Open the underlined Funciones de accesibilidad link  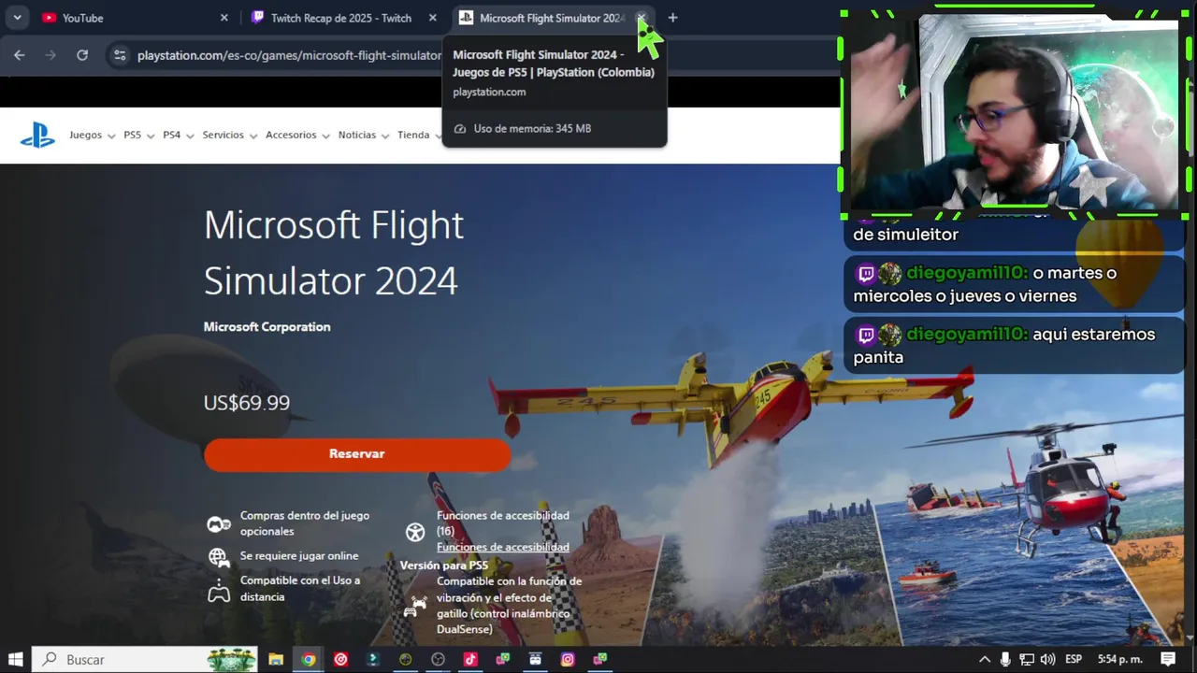pos(503,548)
